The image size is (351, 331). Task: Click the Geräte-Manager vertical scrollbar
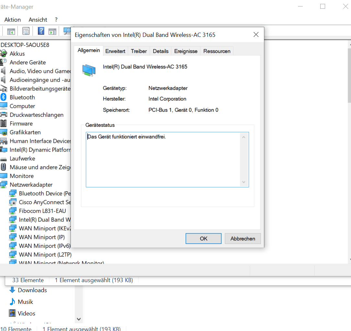click(349, 75)
